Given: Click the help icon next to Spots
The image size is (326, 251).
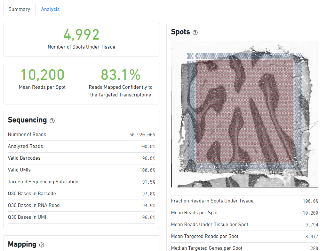Looking at the screenshot, I should click(x=195, y=33).
